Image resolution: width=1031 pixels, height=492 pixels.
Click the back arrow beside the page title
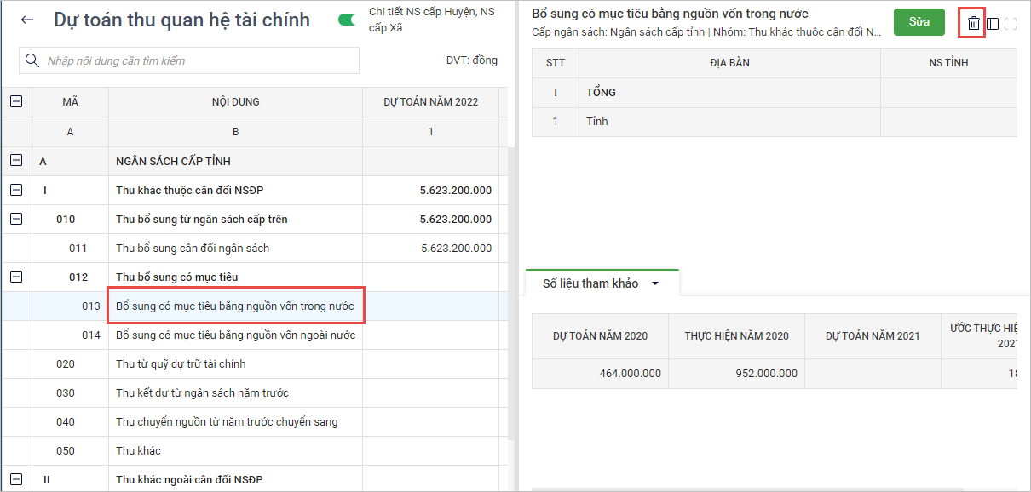(27, 20)
